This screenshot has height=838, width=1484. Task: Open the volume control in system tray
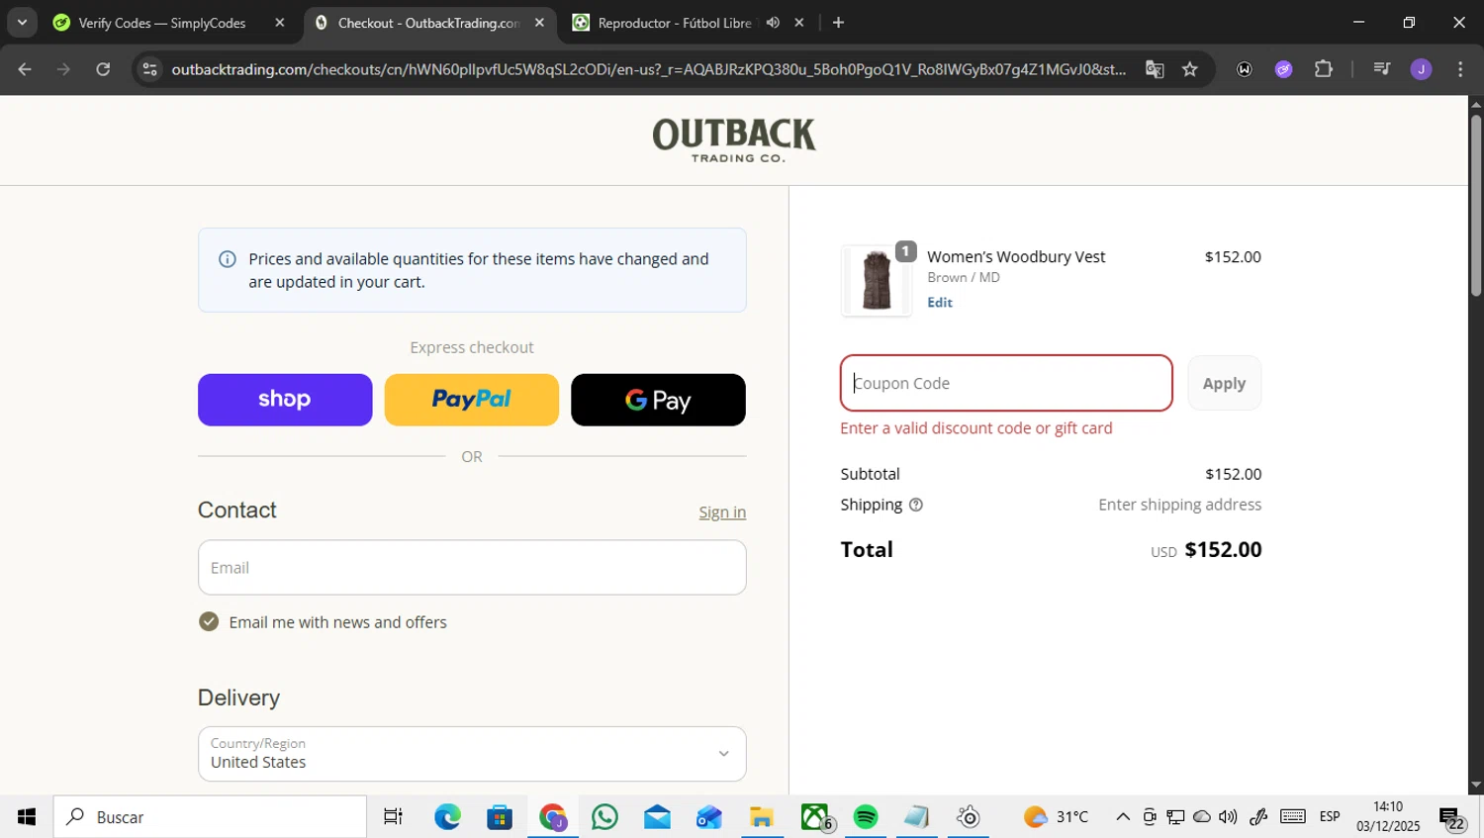[1228, 817]
